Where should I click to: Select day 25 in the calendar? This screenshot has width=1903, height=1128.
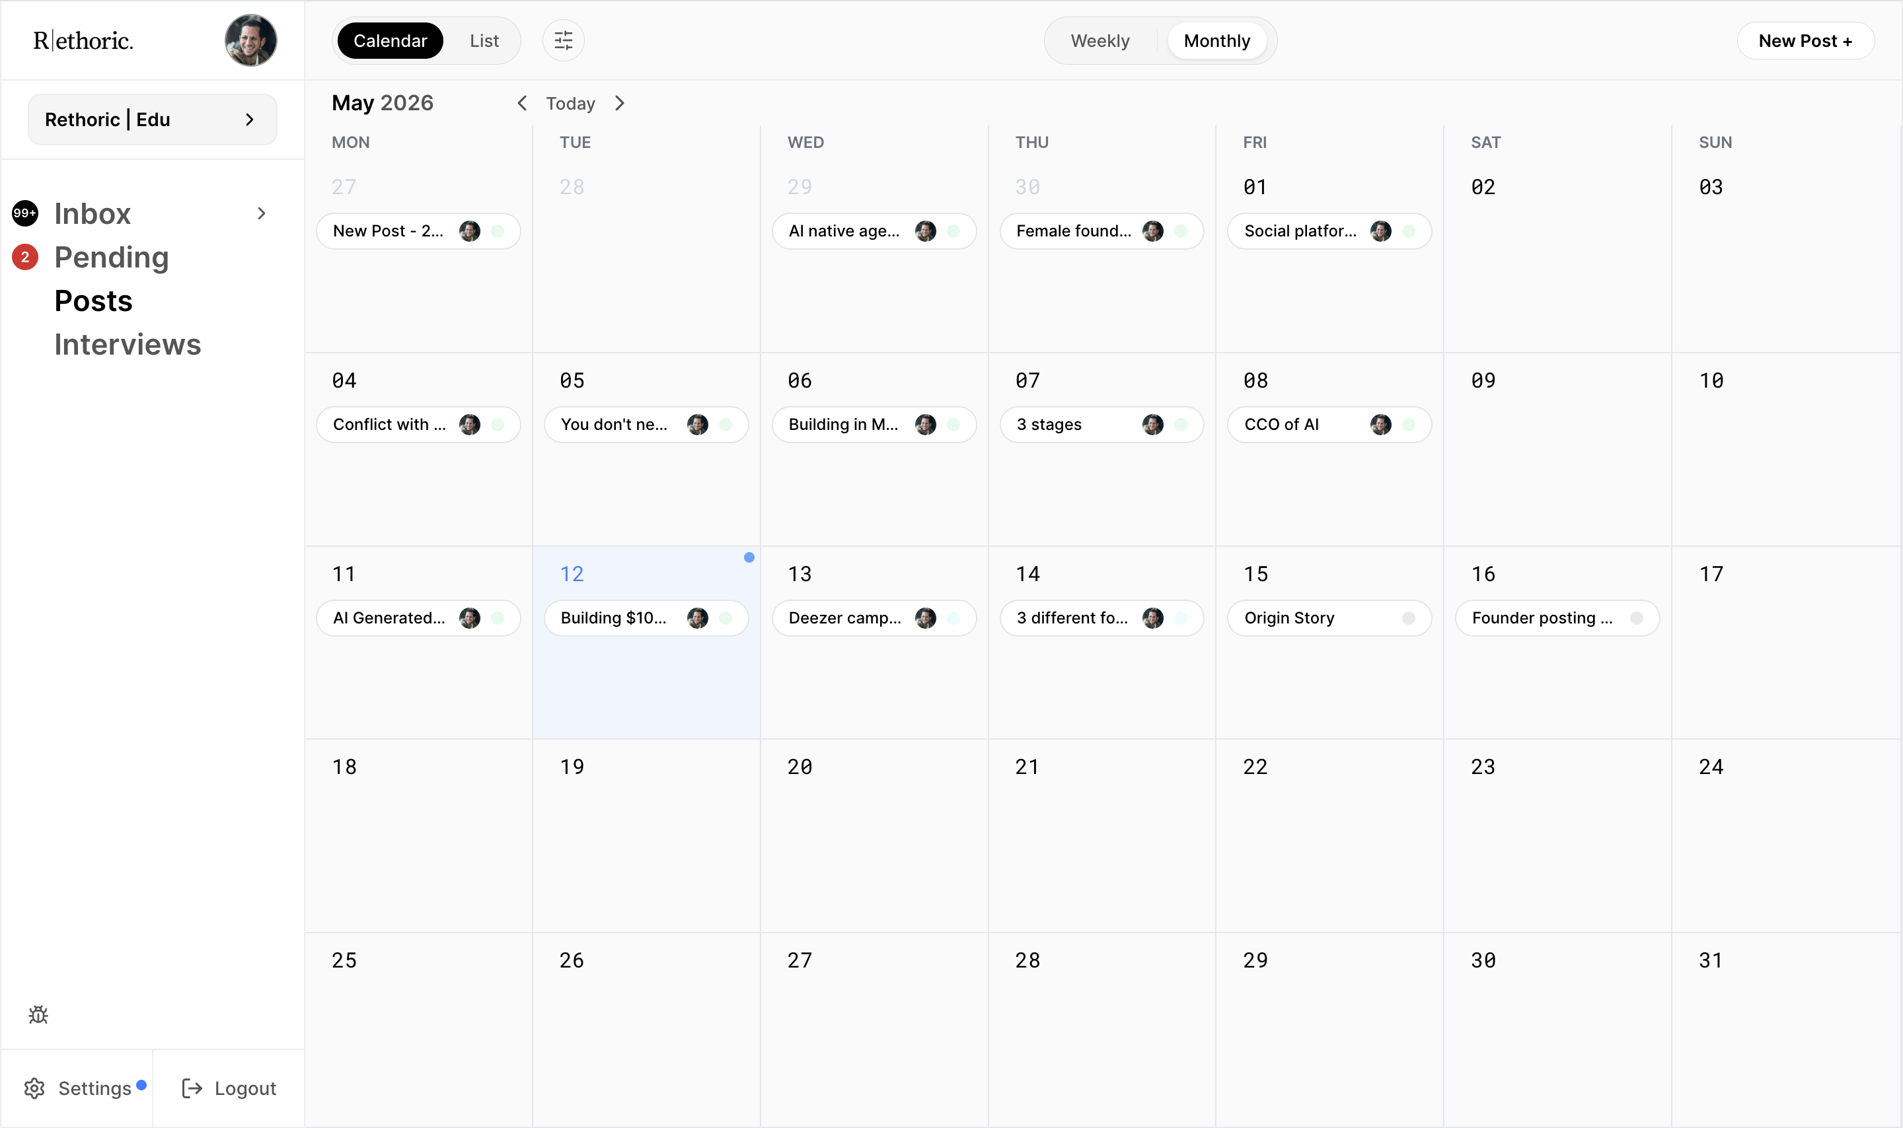pyautogui.click(x=418, y=1029)
